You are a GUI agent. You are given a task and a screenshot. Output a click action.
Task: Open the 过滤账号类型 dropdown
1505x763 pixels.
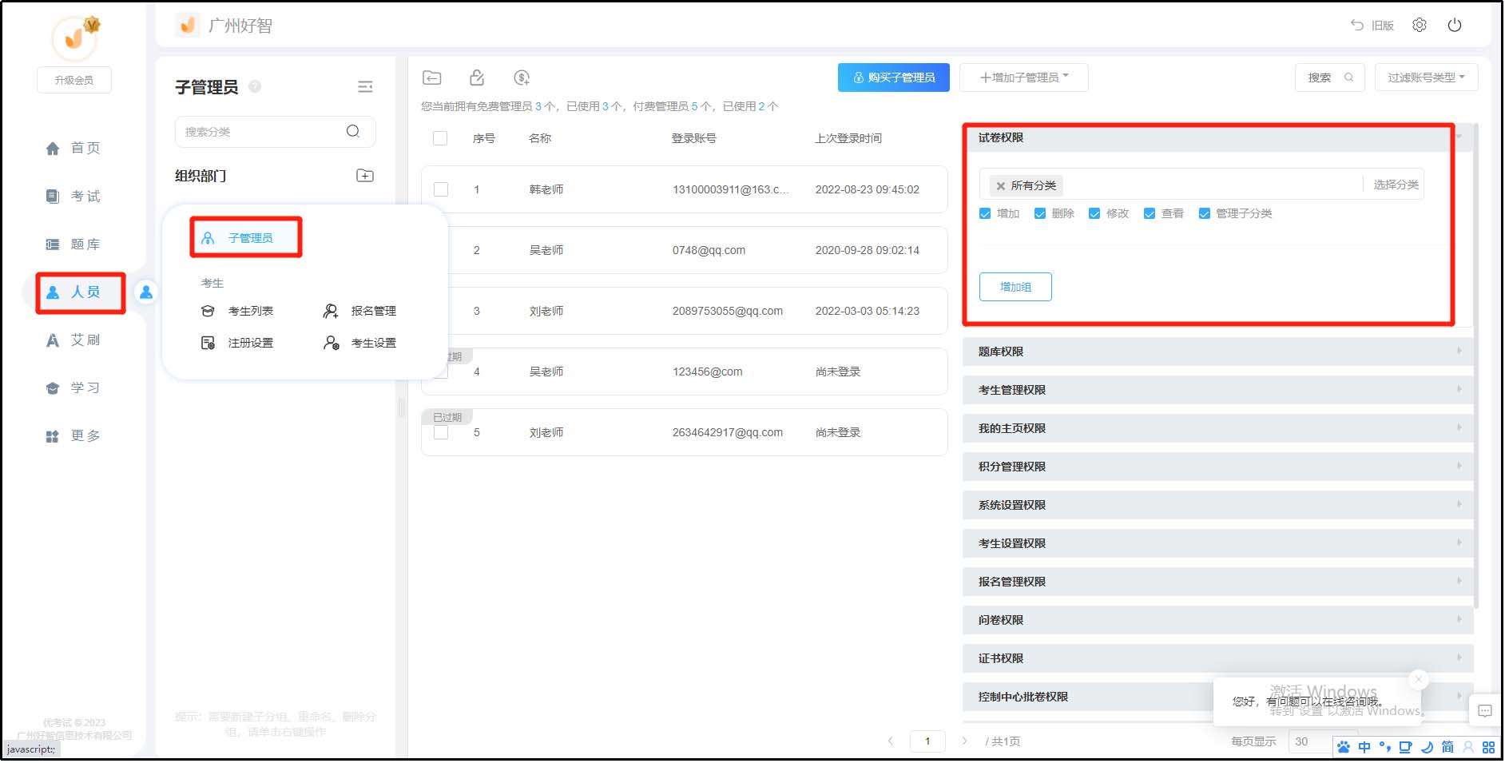[x=1426, y=77]
